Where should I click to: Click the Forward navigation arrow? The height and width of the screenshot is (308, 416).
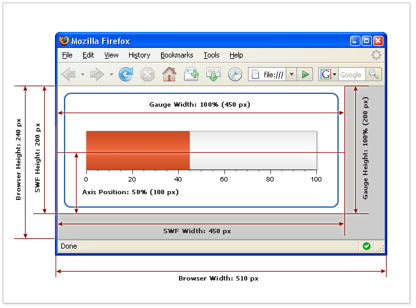coord(96,75)
